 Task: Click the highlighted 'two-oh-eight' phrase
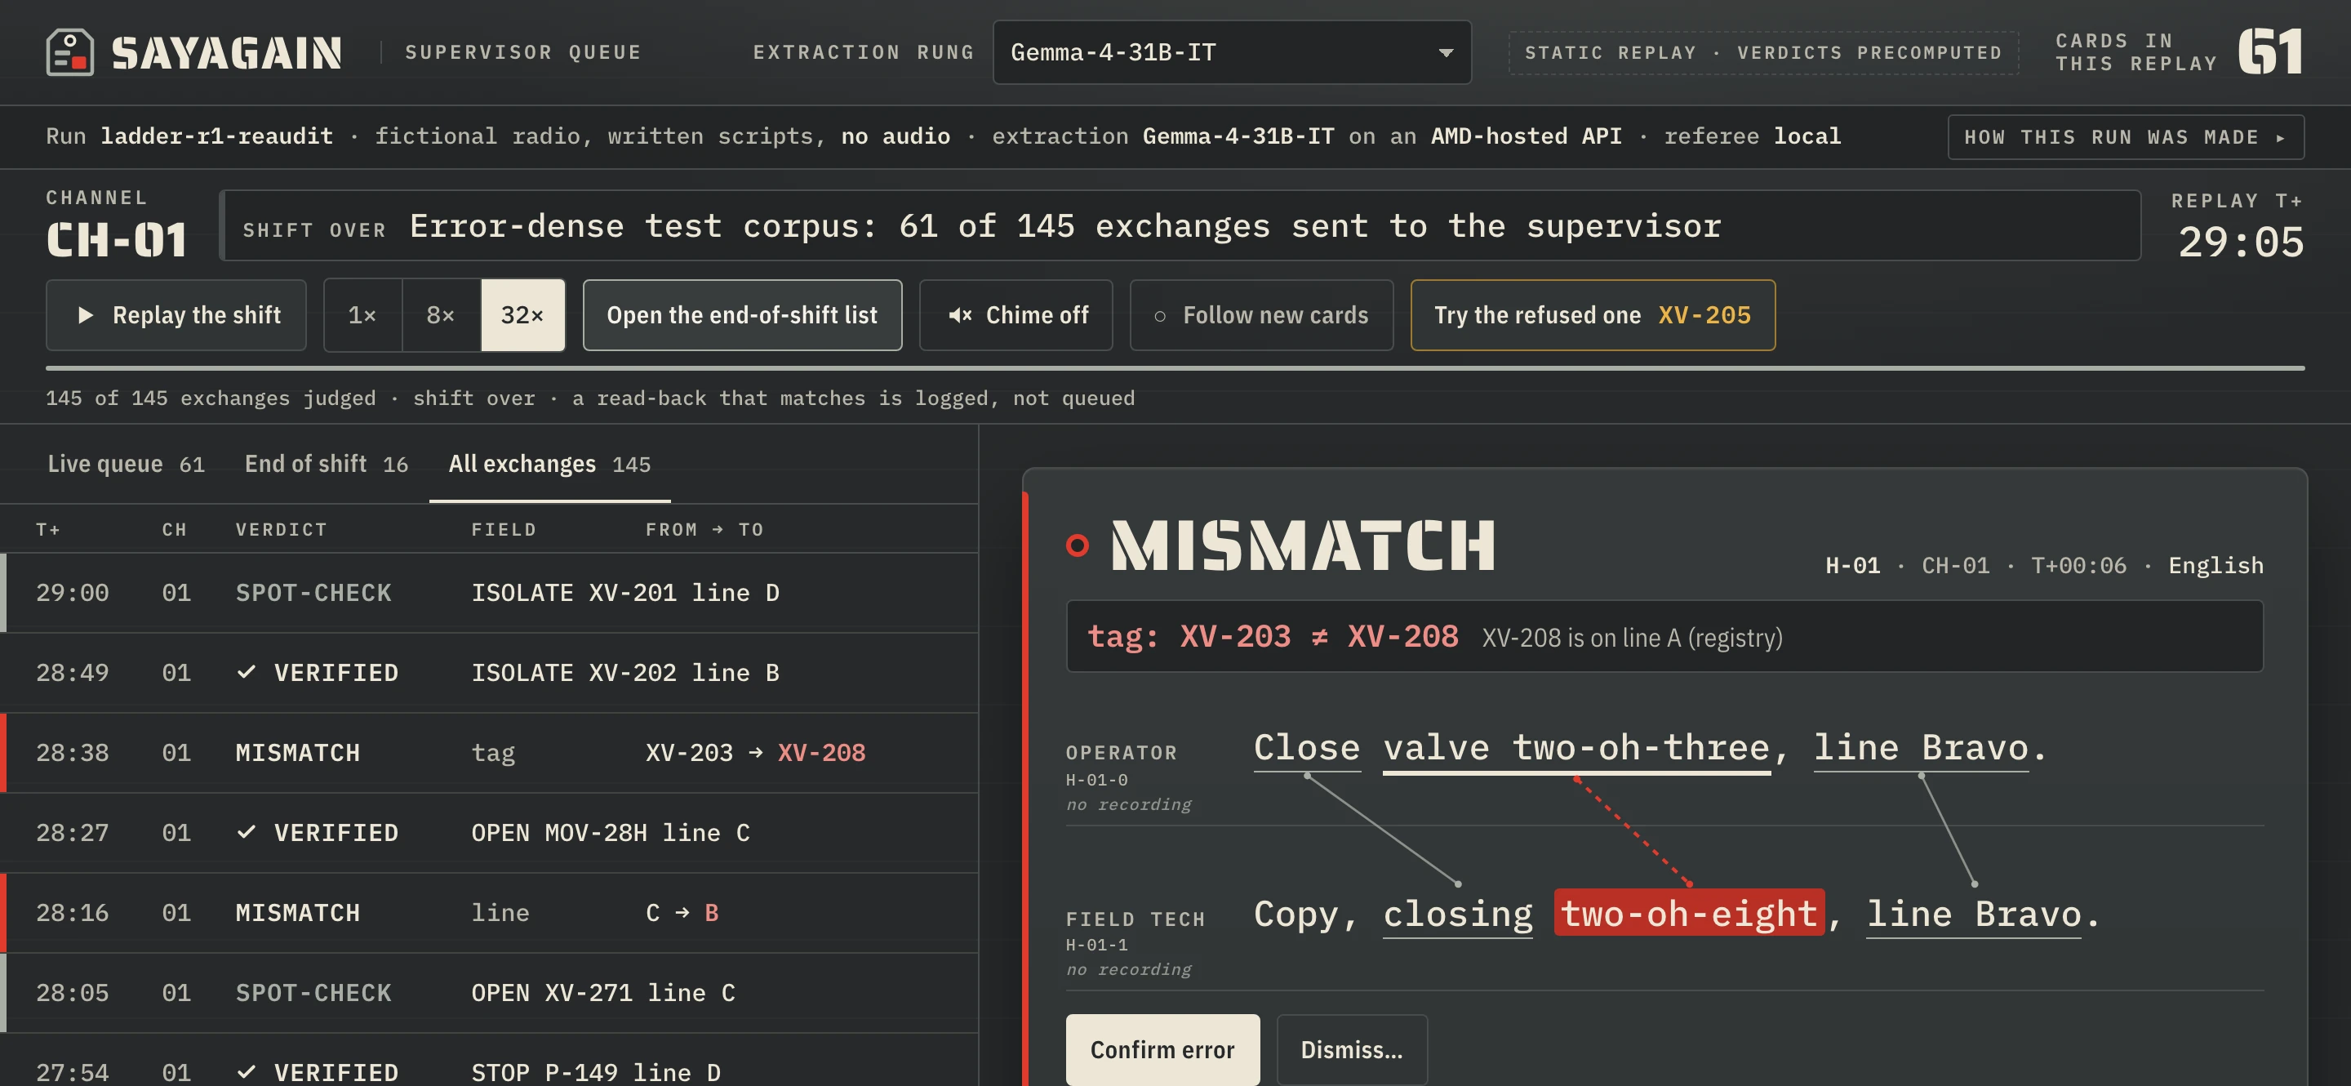pyautogui.click(x=1689, y=913)
